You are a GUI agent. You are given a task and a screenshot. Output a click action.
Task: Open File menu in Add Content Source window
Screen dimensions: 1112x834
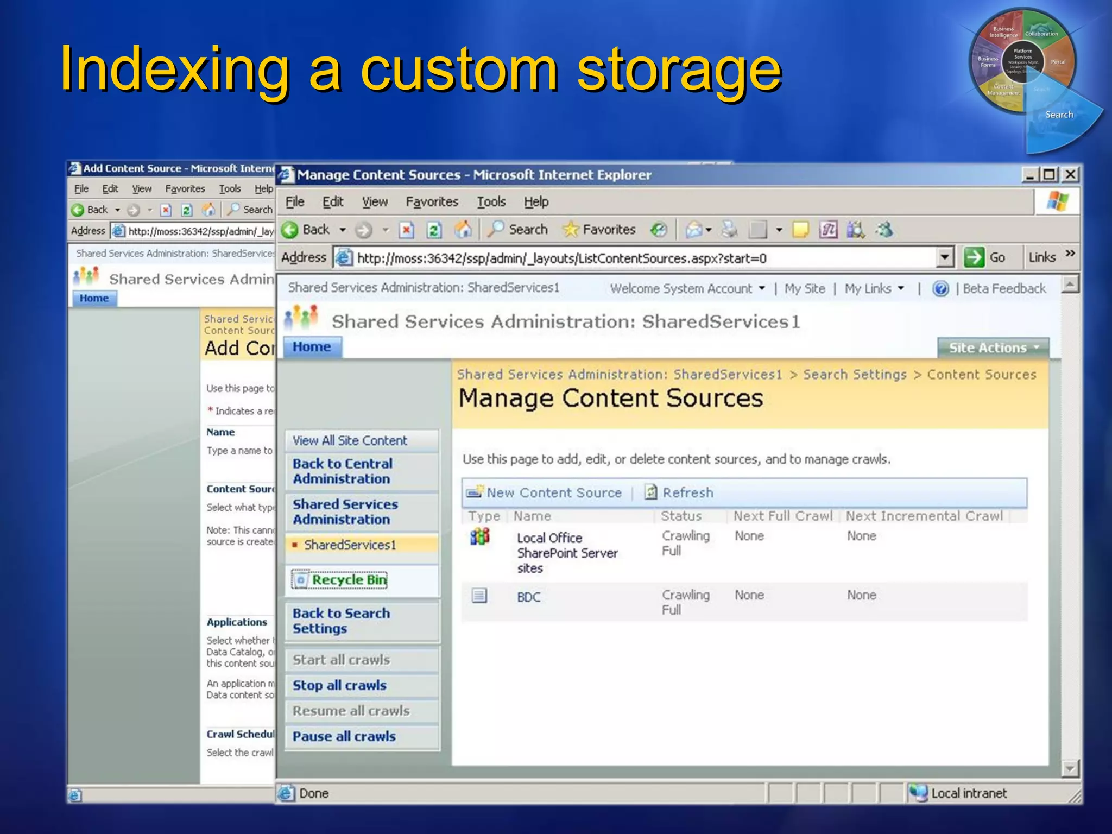click(81, 188)
